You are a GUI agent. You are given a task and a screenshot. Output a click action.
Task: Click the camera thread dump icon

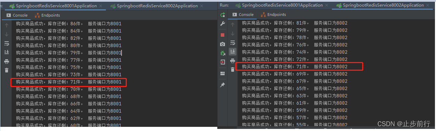[223, 44]
